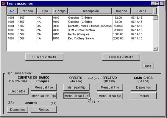Click the 2000.00 amount cell
The height and width of the screenshot is (118, 167).
coord(118,38)
